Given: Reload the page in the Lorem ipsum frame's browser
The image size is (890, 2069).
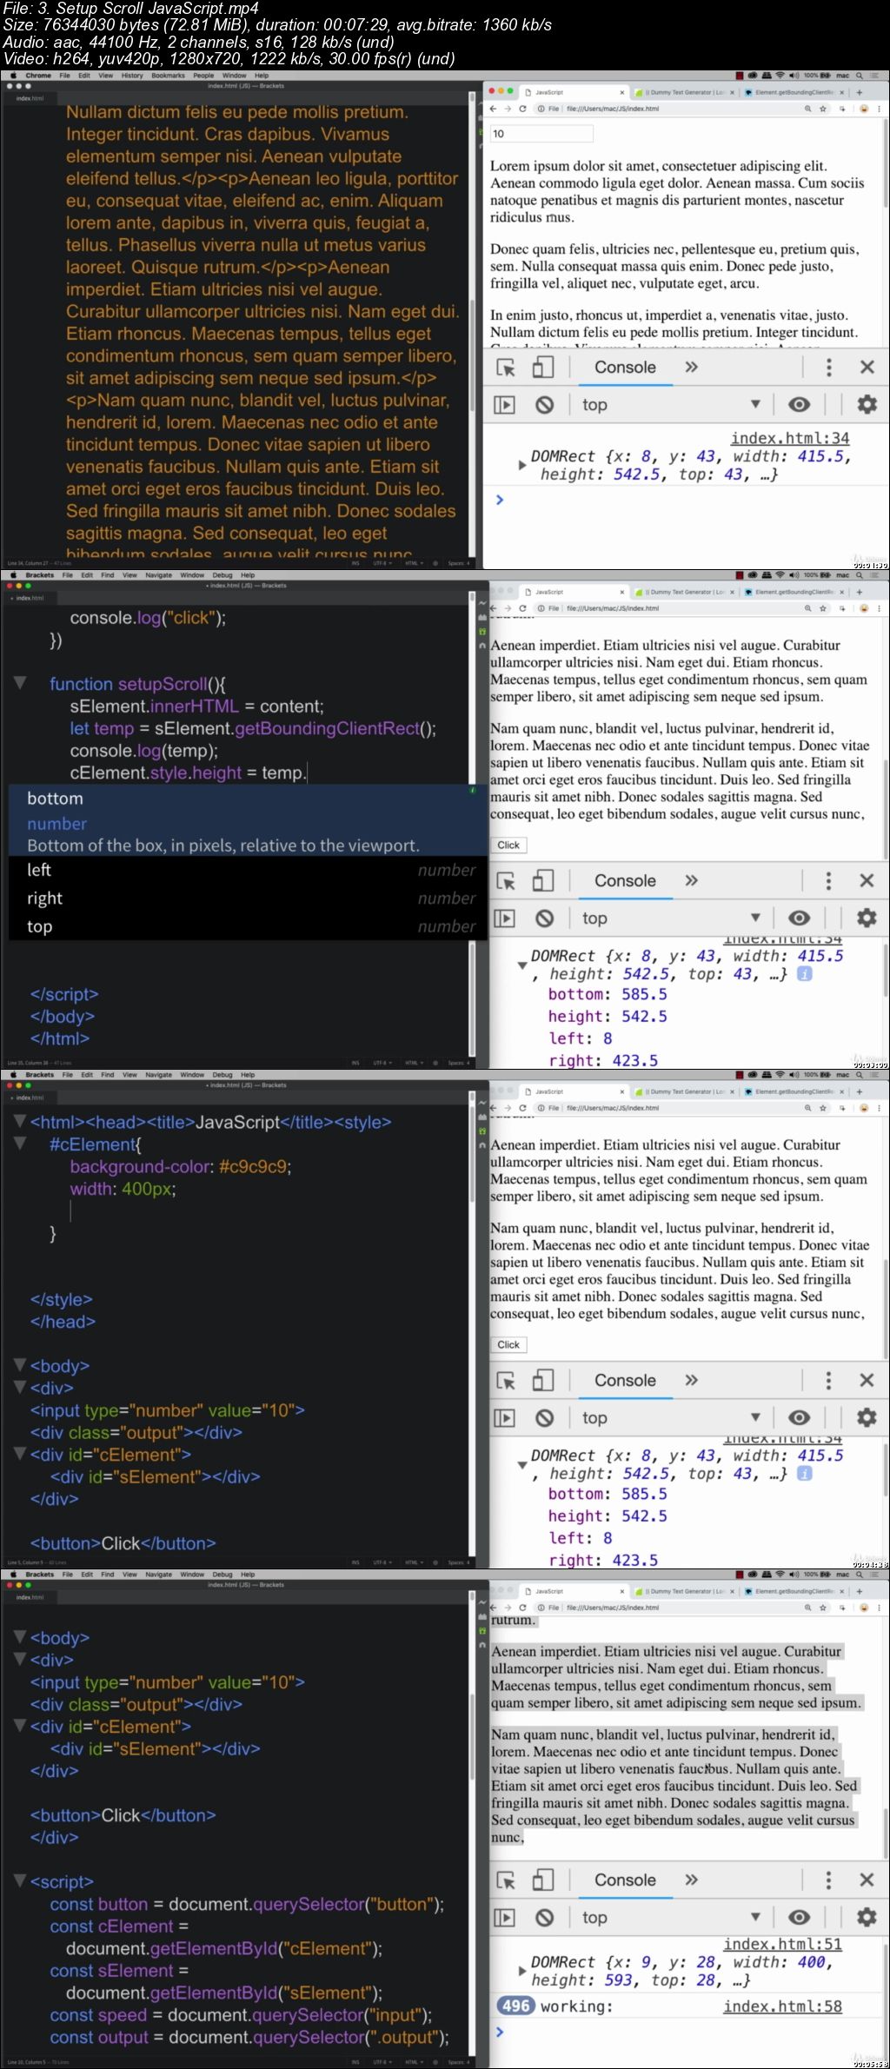Looking at the screenshot, I should 522,109.
